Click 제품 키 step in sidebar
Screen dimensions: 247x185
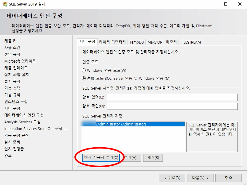pos(10,41)
